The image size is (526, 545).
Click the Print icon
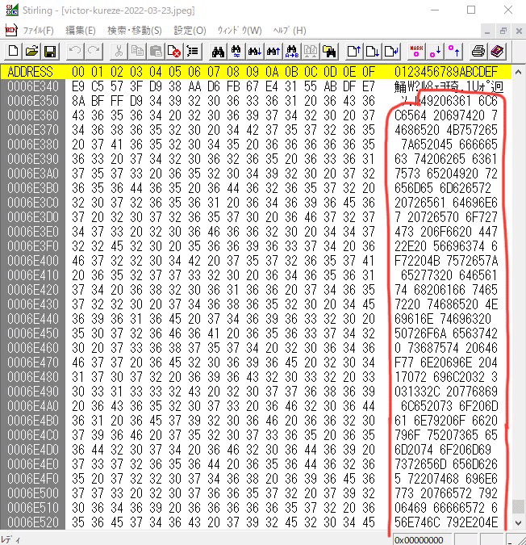tap(478, 52)
